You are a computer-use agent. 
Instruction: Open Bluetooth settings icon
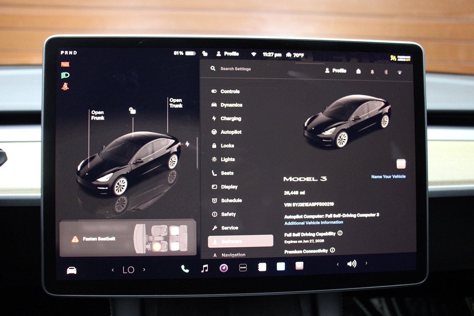[x=386, y=72]
